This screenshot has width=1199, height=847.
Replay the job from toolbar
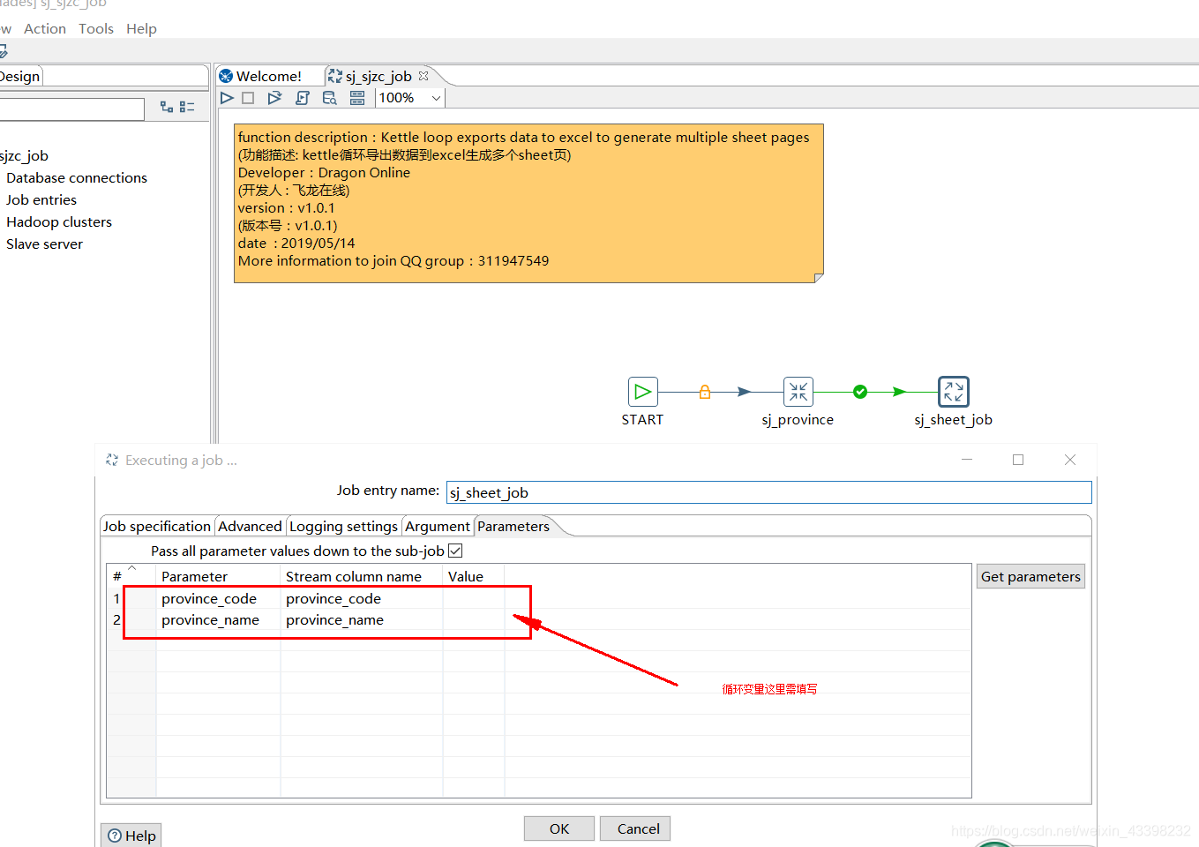coord(275,98)
